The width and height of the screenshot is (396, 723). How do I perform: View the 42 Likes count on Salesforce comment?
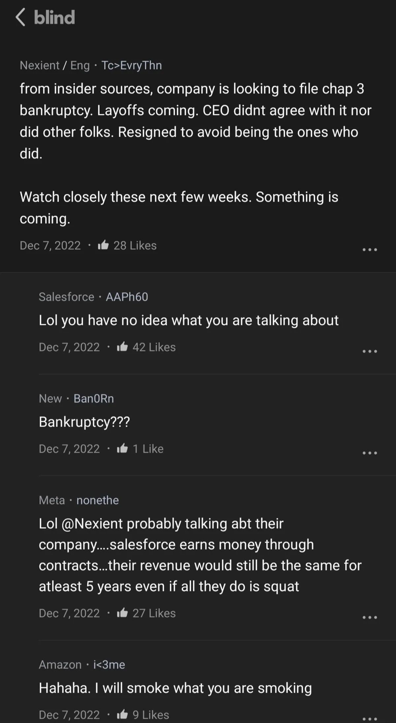click(x=154, y=347)
